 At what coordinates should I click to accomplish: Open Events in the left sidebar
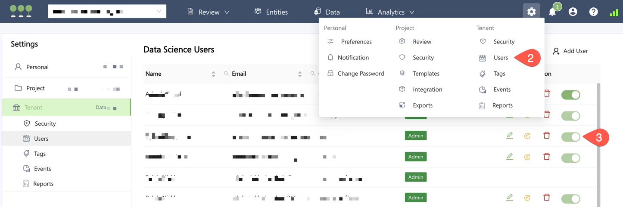click(42, 169)
